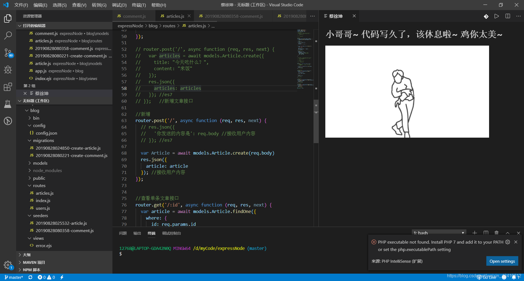Screen dimensions: 524x281
Task: Split the terminal panel
Action: [486, 233]
